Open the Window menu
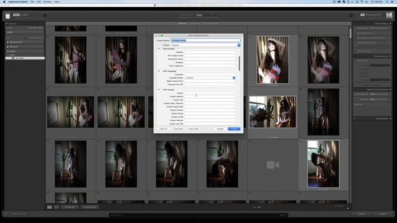Image resolution: width=397 pixels, height=223 pixels. click(x=47, y=2)
